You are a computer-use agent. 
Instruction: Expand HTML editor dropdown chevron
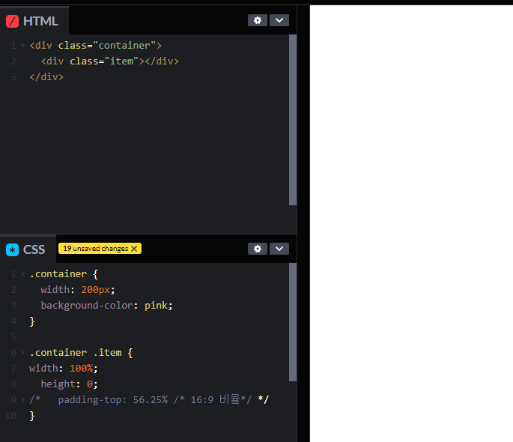[x=279, y=20]
